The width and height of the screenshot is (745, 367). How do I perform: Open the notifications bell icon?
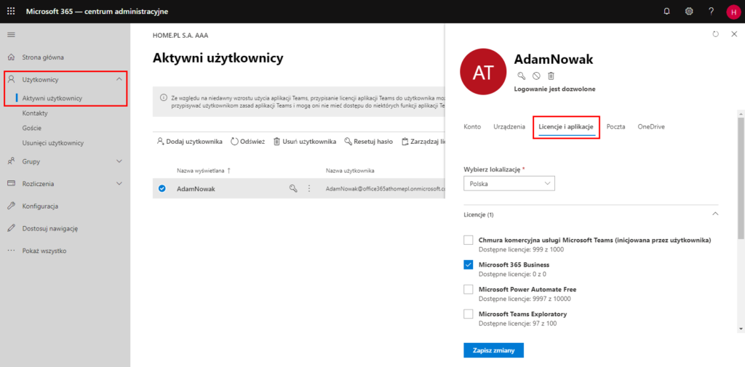point(666,12)
